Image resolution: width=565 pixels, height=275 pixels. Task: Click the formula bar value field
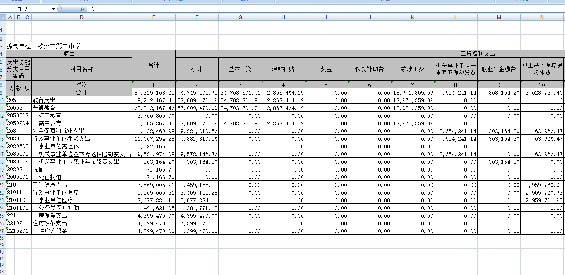(x=308, y=9)
